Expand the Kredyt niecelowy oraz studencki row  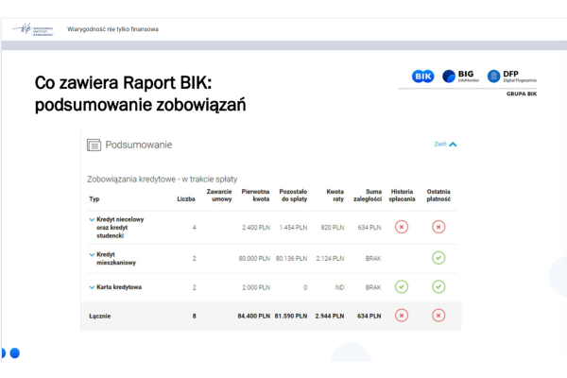pos(92,219)
